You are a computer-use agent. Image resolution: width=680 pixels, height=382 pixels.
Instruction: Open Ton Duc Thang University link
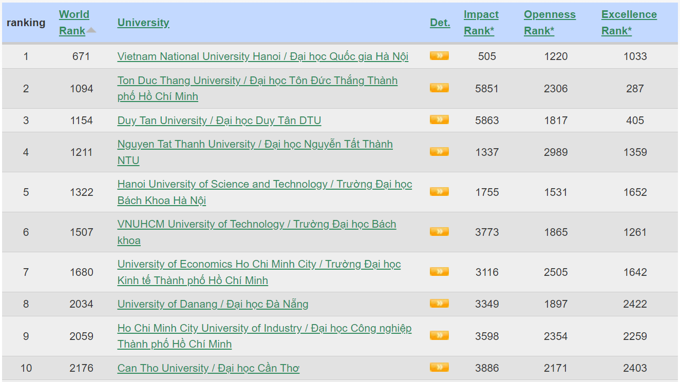tap(257, 88)
